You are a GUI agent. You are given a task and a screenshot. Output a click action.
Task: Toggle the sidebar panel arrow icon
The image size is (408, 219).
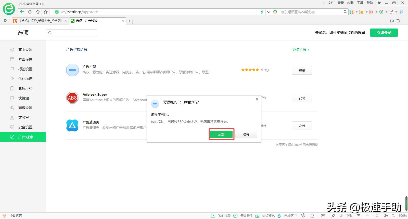click(5, 21)
